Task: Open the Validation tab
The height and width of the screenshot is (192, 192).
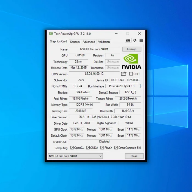Action: coord(104,42)
